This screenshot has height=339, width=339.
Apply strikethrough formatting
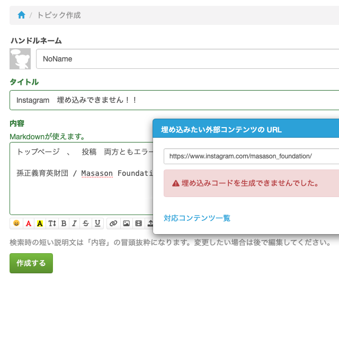(86, 224)
